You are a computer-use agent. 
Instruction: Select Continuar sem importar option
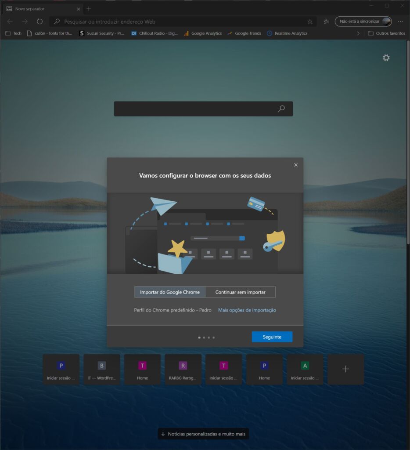pyautogui.click(x=240, y=292)
